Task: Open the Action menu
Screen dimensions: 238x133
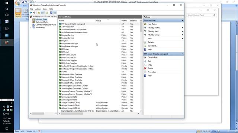Action: click(x=38, y=9)
